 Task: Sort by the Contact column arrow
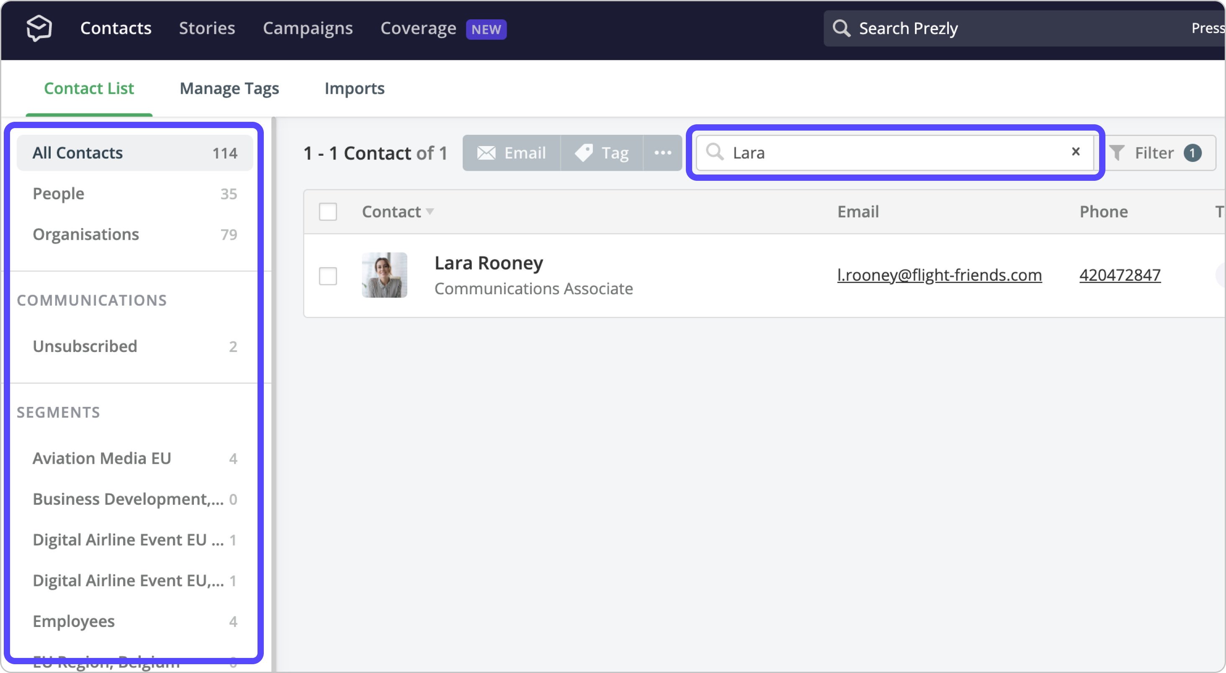(x=430, y=212)
